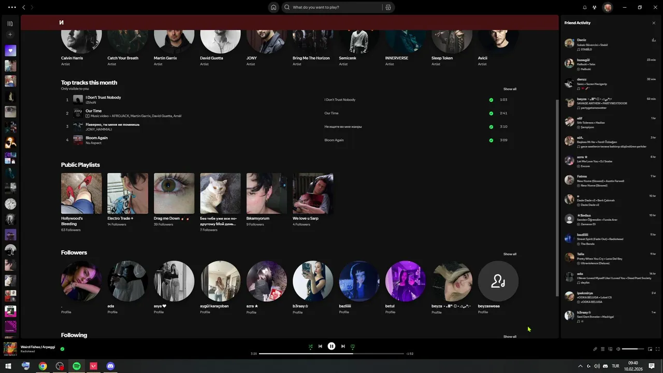Click the music video icon under Our Time
The height and width of the screenshot is (373, 663).
[88, 116]
